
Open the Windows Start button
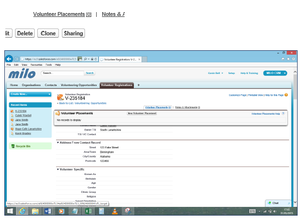pos(10,211)
